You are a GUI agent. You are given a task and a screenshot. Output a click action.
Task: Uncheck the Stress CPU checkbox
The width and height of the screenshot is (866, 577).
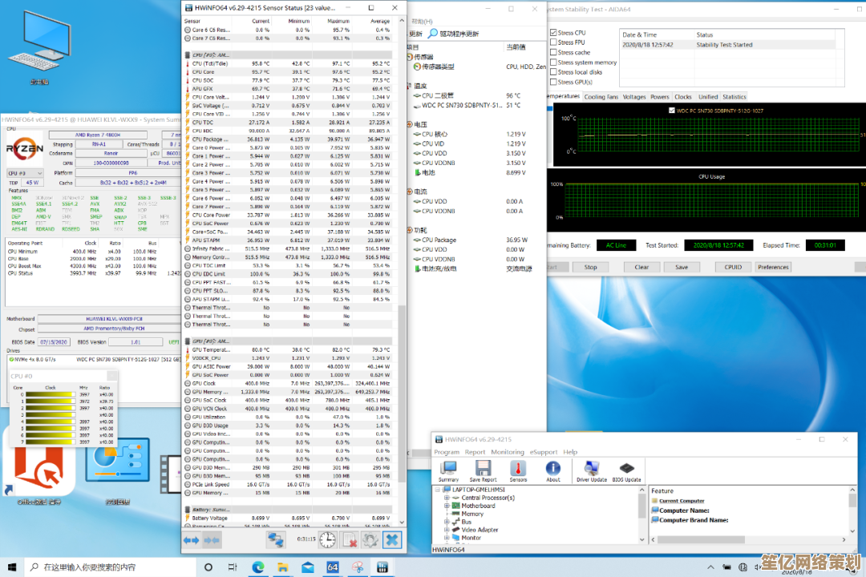click(553, 33)
